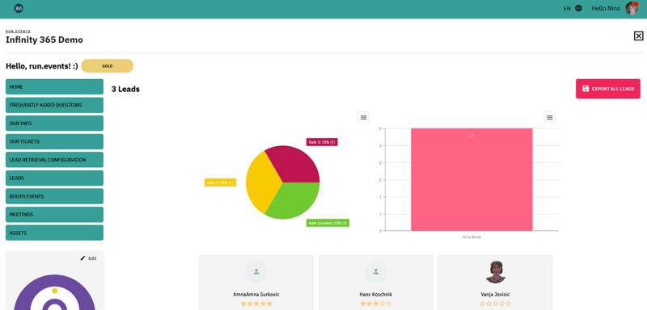Click the Rate Unrated: 33% label

[x=328, y=223]
